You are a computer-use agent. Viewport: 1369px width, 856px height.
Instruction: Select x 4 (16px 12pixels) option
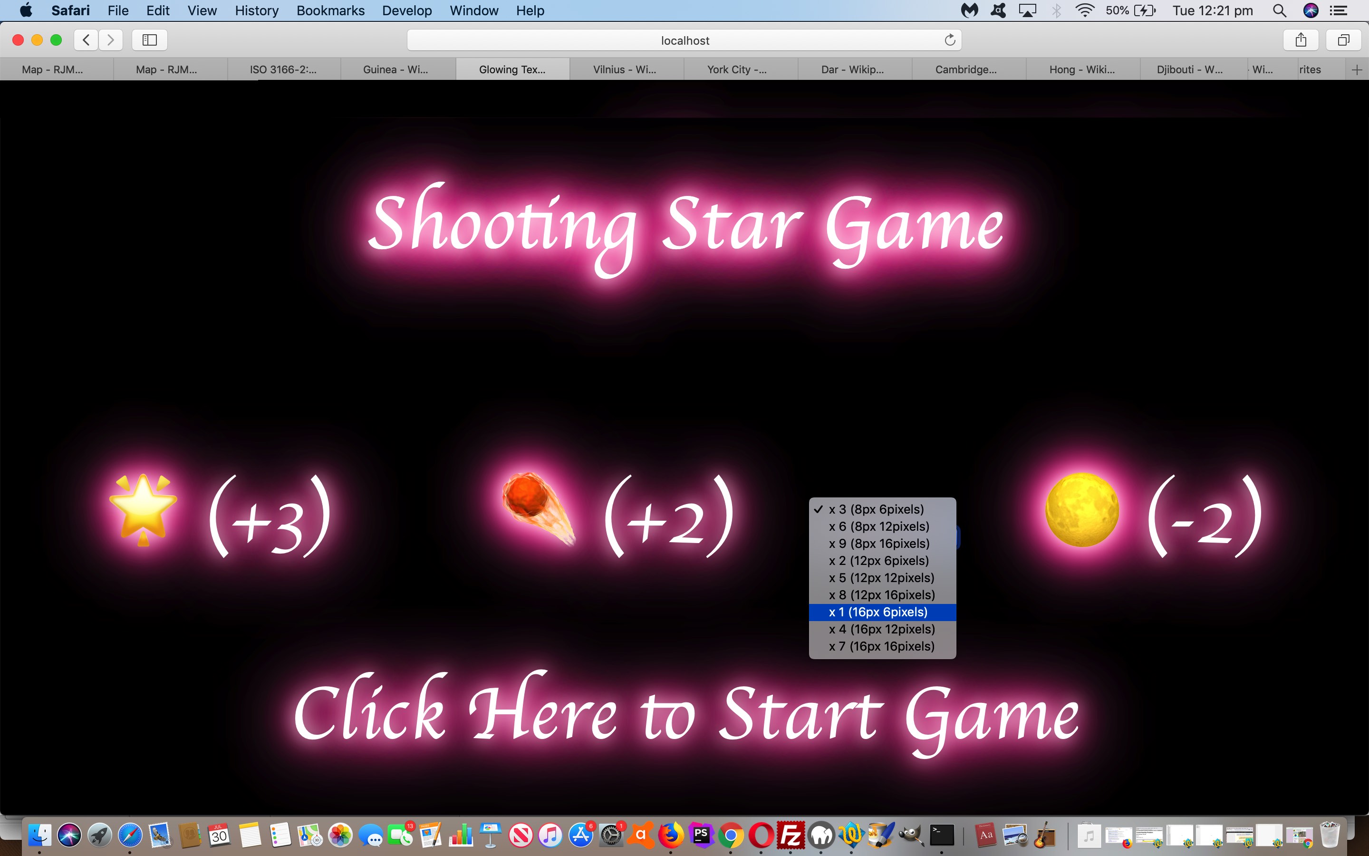pyautogui.click(x=880, y=629)
